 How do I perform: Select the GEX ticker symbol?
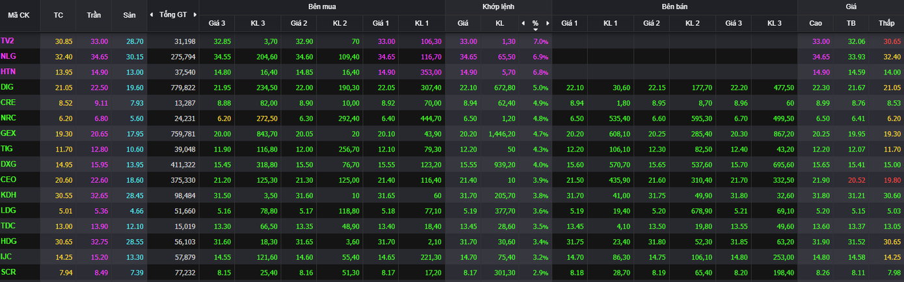pyautogui.click(x=8, y=132)
